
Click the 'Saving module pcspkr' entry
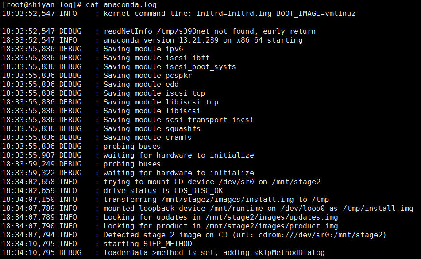tap(147, 76)
